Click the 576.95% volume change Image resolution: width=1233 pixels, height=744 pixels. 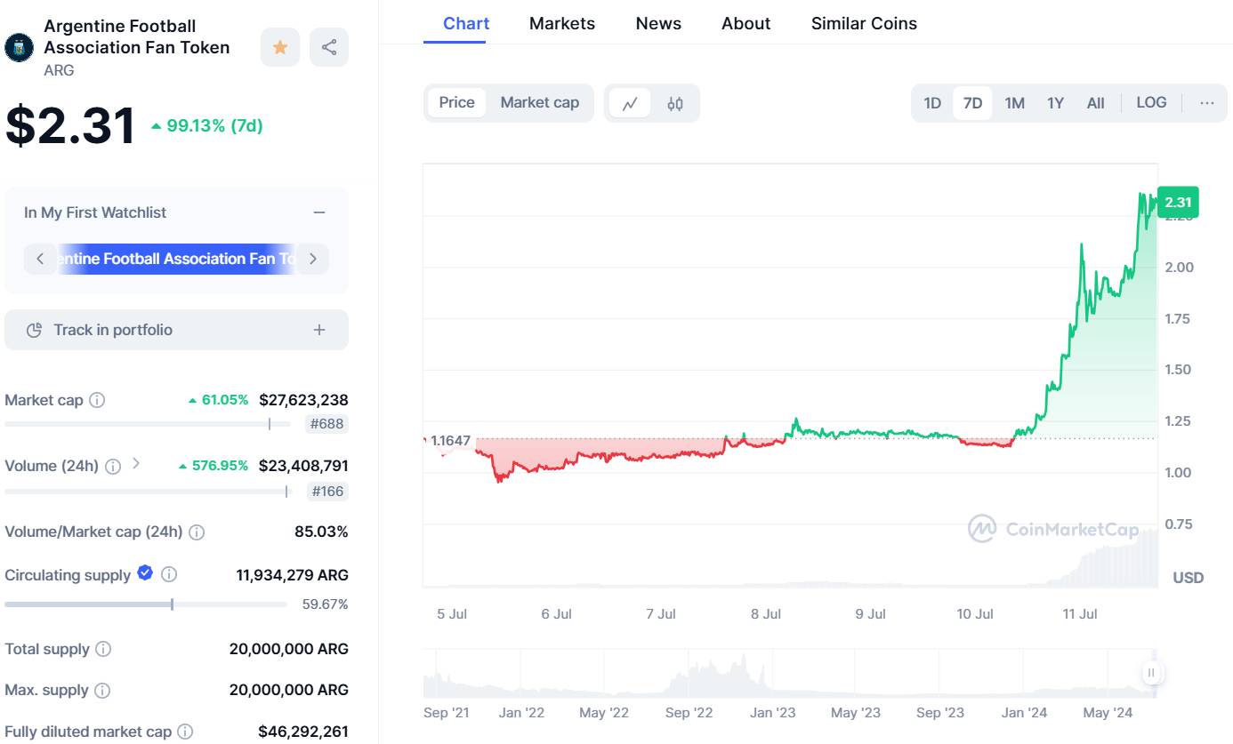coord(220,466)
